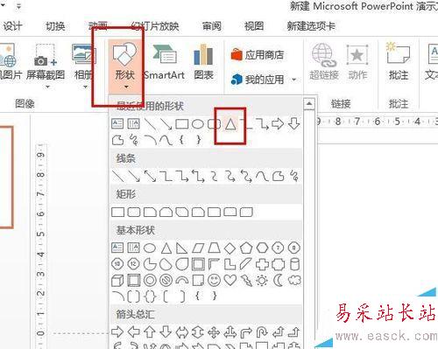
Task: Select hexagon under 基本形状
Action: (x=262, y=248)
